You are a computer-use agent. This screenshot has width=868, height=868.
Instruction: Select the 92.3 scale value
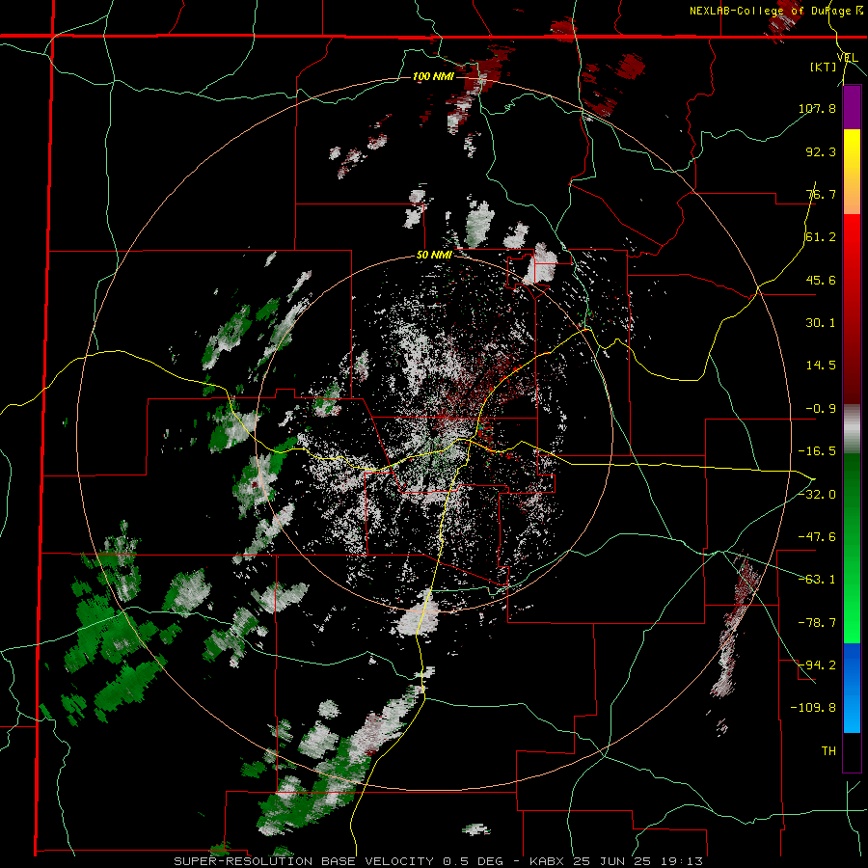pyautogui.click(x=821, y=151)
